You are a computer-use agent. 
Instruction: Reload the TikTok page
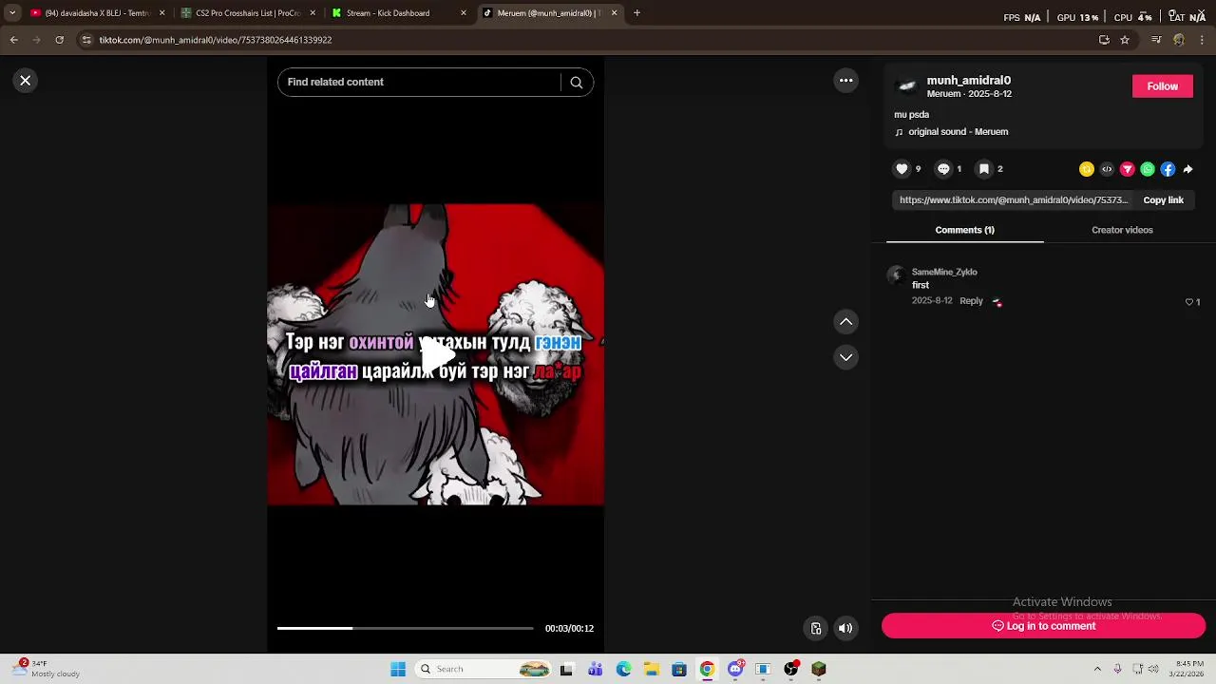tap(59, 40)
